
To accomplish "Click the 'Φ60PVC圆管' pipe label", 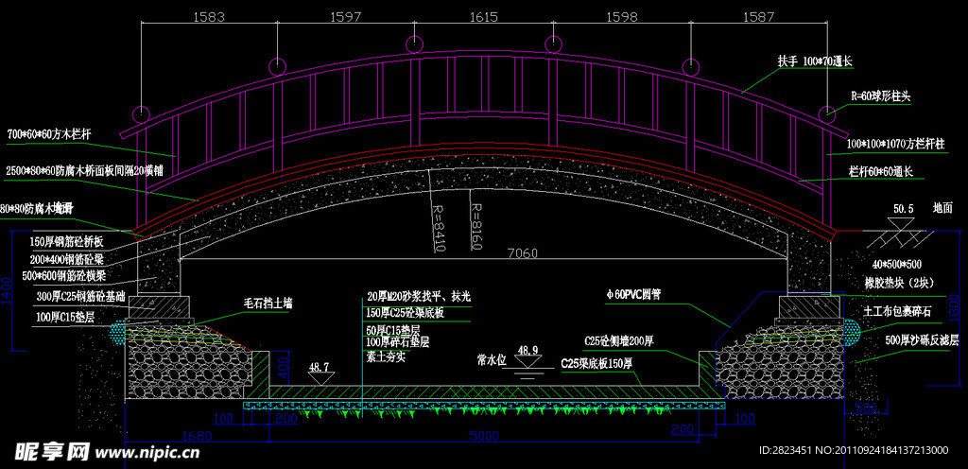I will [632, 296].
